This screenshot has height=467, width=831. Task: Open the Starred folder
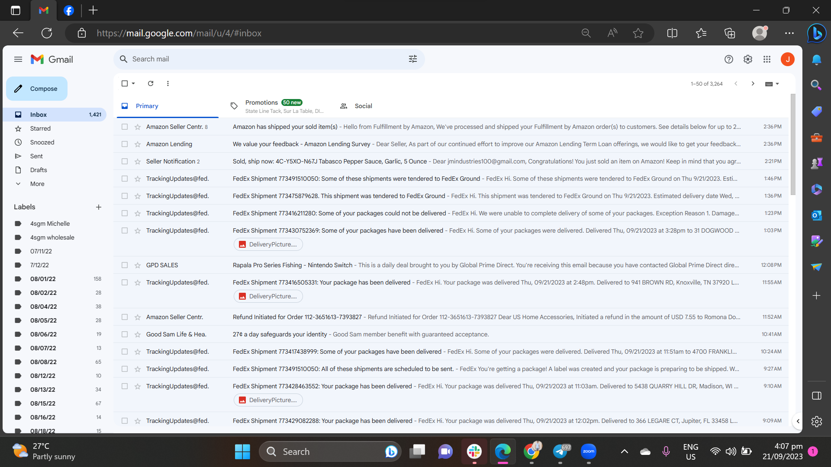point(55,128)
